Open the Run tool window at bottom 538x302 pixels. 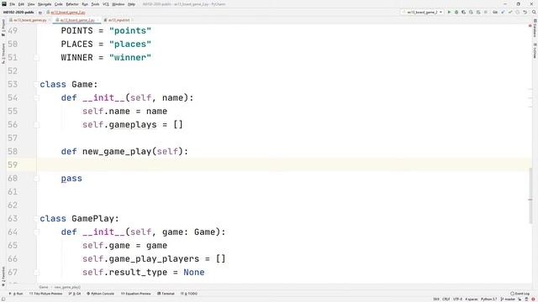click(x=16, y=294)
